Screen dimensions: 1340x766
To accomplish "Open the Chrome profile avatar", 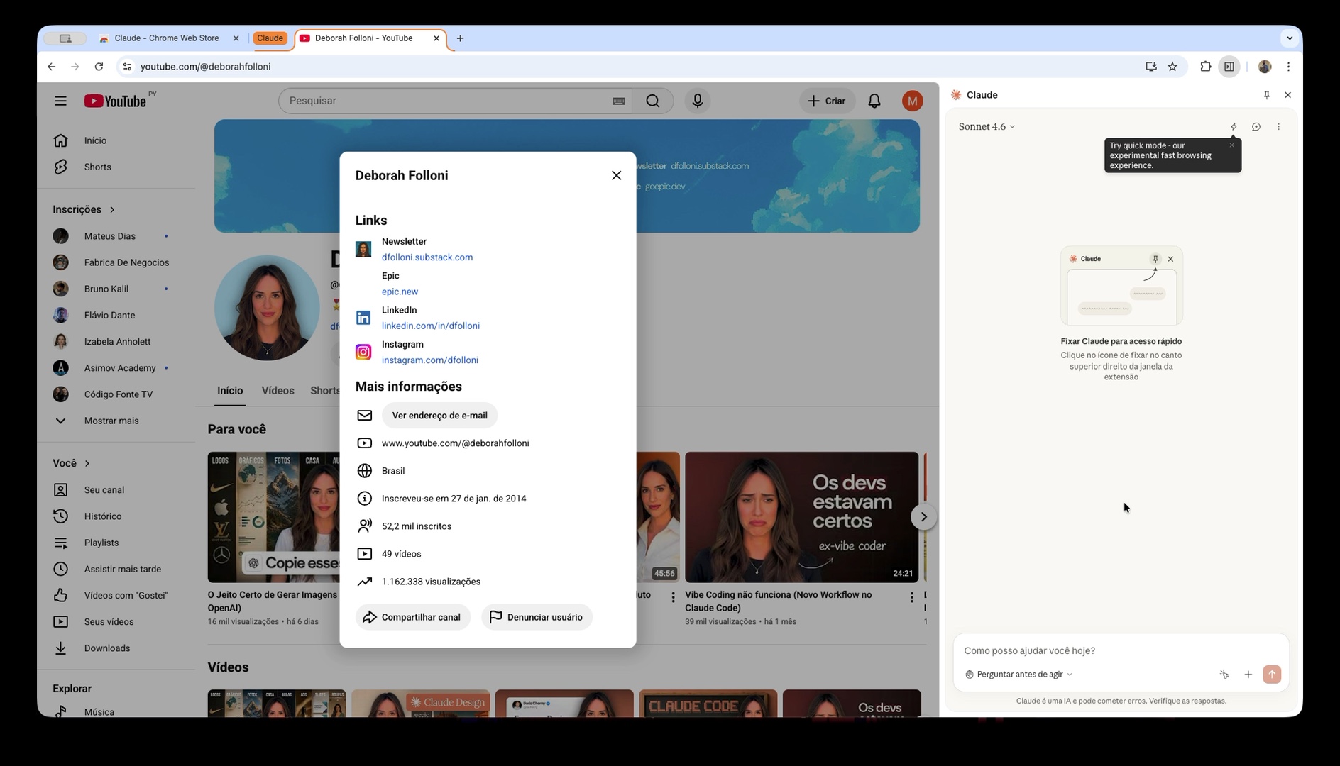I will pos(1265,67).
